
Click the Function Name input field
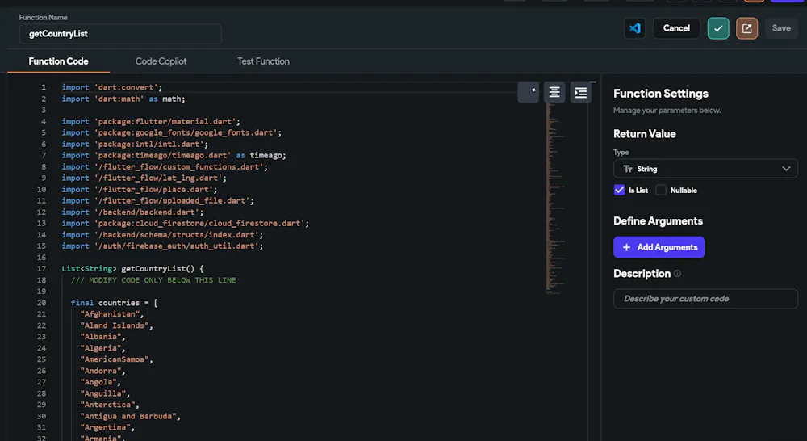coord(120,34)
